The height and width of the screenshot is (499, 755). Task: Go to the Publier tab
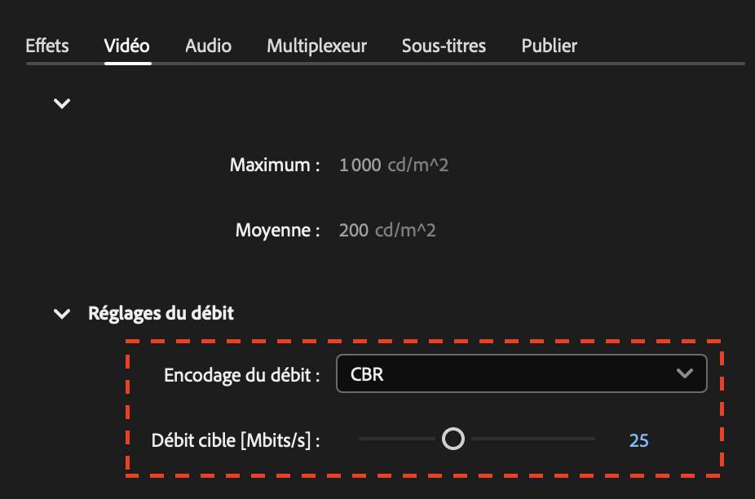pyautogui.click(x=549, y=46)
